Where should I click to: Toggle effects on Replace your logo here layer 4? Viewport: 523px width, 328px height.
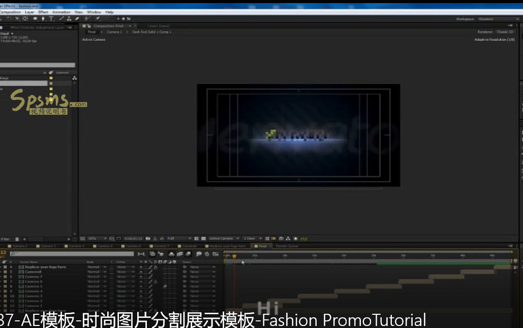coord(156,267)
